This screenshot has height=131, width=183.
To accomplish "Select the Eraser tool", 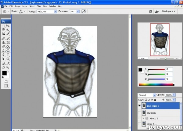I will tap(3, 46).
